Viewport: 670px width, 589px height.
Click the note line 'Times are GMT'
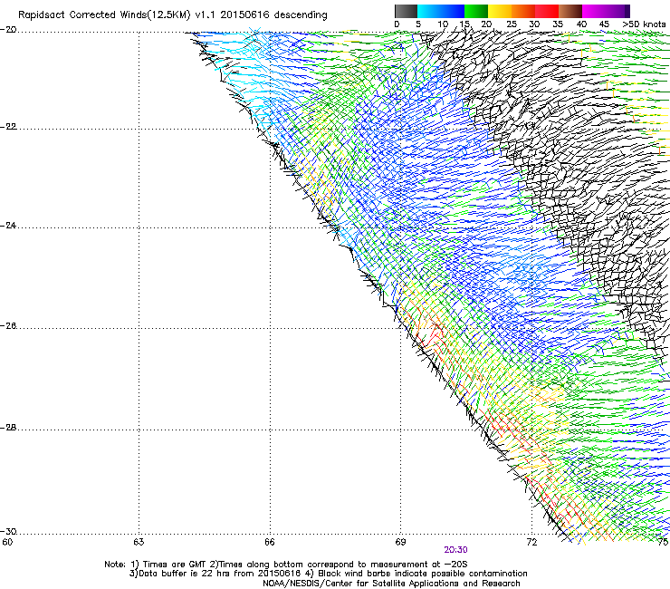[x=286, y=565]
